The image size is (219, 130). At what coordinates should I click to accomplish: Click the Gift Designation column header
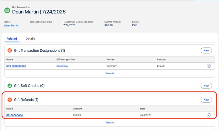[66, 59]
